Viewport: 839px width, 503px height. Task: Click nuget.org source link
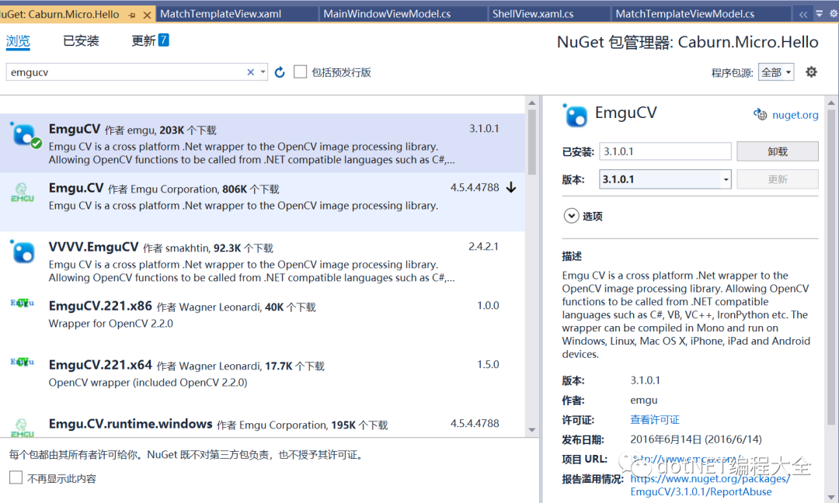(795, 115)
